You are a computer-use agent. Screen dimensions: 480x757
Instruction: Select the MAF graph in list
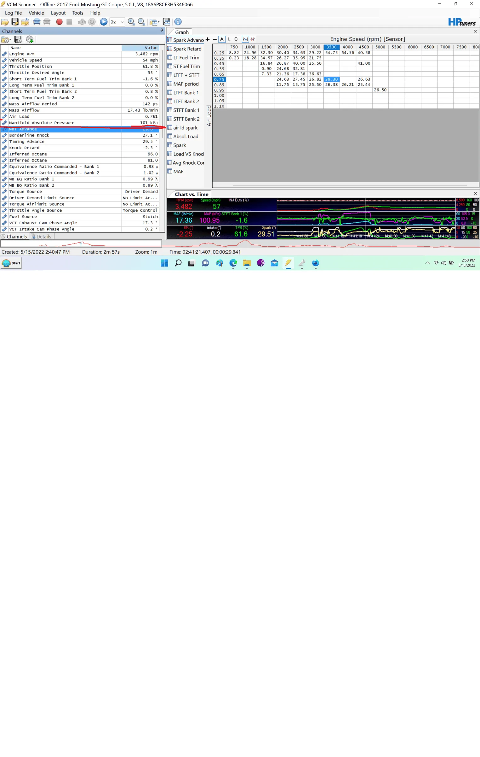(x=175, y=172)
